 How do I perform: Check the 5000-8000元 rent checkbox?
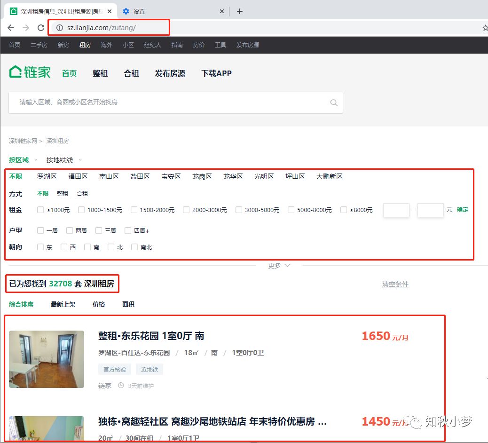[291, 210]
